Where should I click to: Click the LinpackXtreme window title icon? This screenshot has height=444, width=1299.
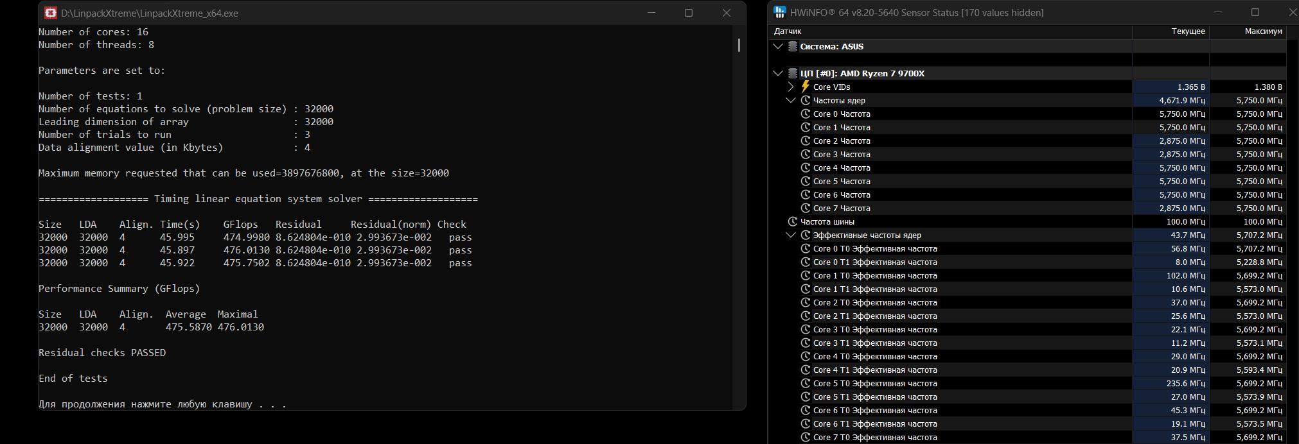[x=51, y=13]
